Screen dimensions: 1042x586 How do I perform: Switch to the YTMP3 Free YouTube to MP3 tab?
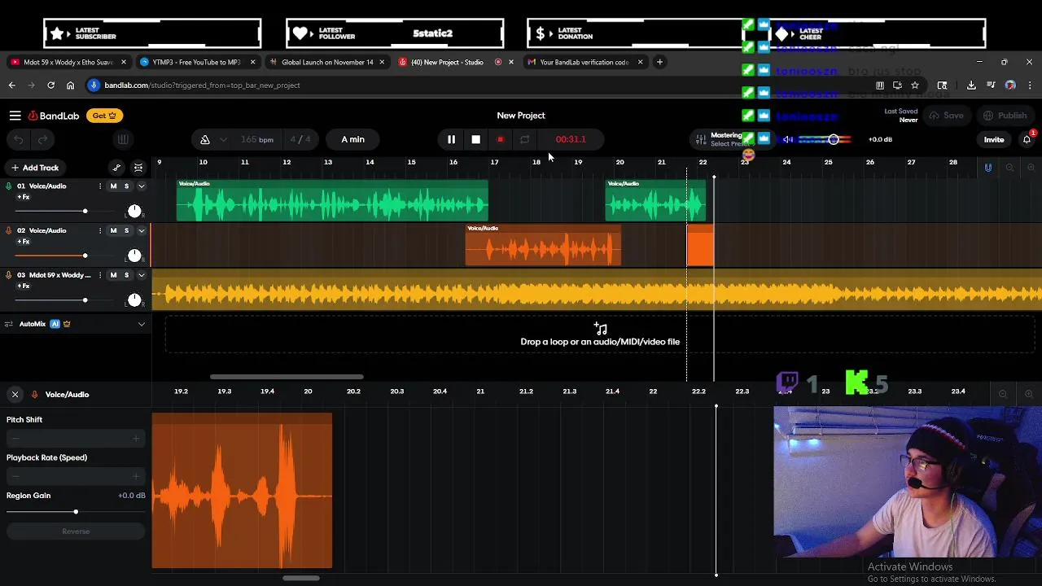(x=197, y=62)
